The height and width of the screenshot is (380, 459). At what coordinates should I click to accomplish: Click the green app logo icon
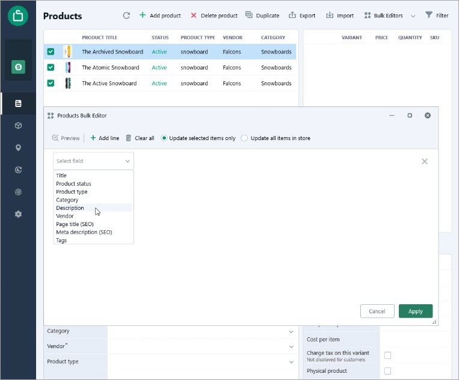point(18,16)
